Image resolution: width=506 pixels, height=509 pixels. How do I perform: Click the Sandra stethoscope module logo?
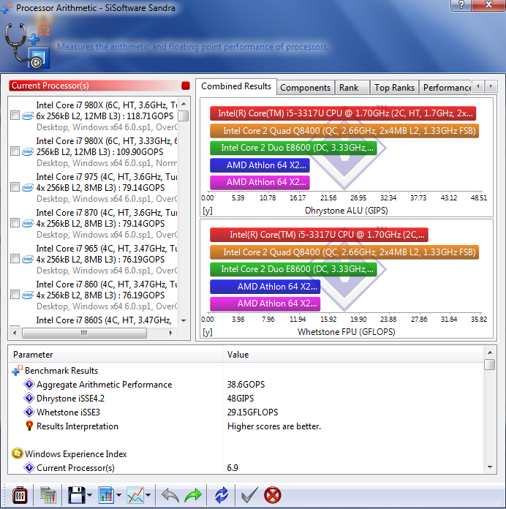tap(27, 45)
